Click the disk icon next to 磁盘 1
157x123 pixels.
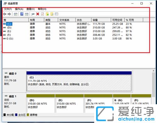pyautogui.click(x=6, y=96)
